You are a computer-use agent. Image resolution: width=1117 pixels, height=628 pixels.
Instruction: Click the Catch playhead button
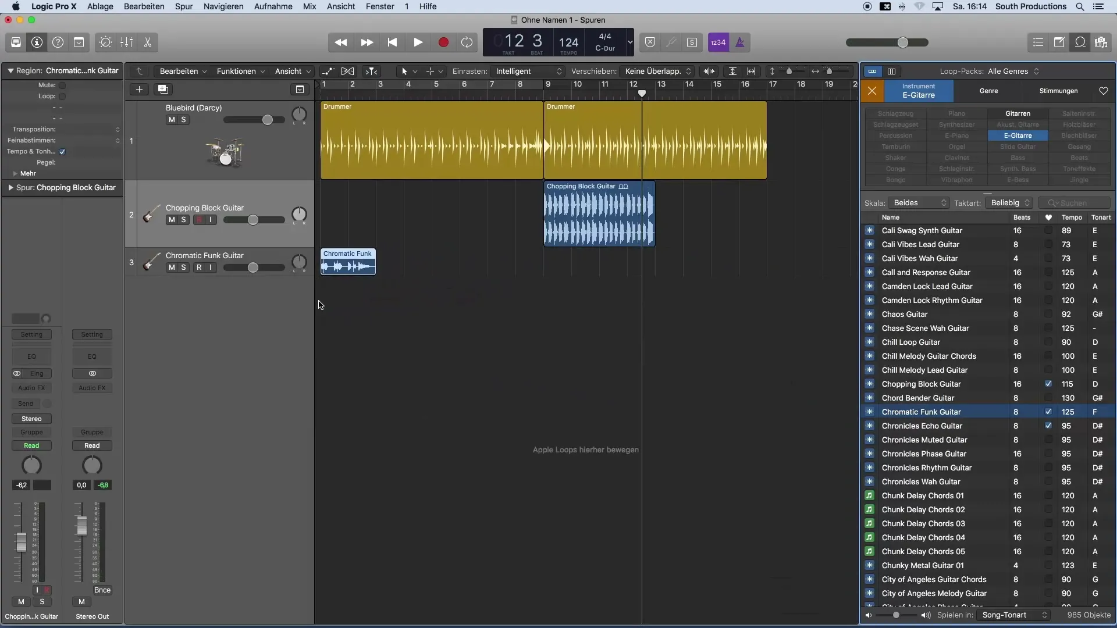[371, 72]
